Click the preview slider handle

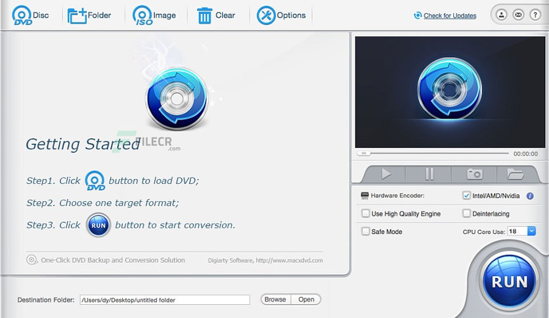pos(364,153)
